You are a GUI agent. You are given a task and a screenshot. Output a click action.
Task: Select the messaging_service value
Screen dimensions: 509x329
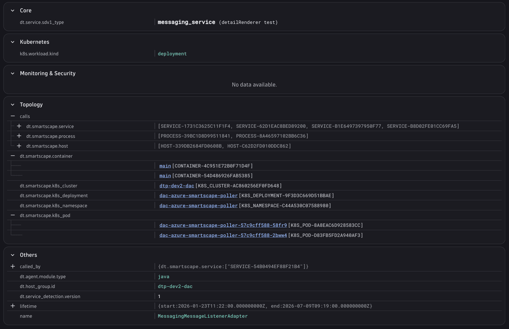point(186,22)
